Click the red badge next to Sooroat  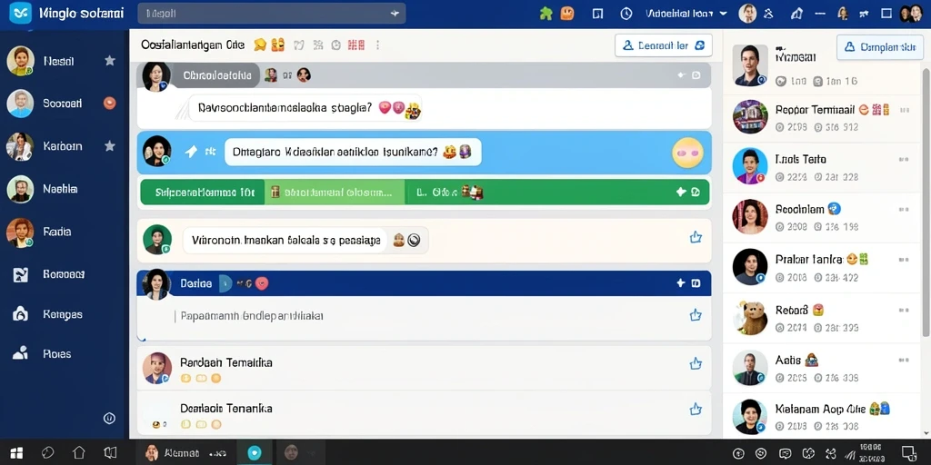tap(109, 104)
